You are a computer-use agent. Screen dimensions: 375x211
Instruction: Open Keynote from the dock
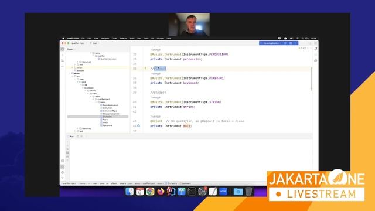click(x=182, y=192)
